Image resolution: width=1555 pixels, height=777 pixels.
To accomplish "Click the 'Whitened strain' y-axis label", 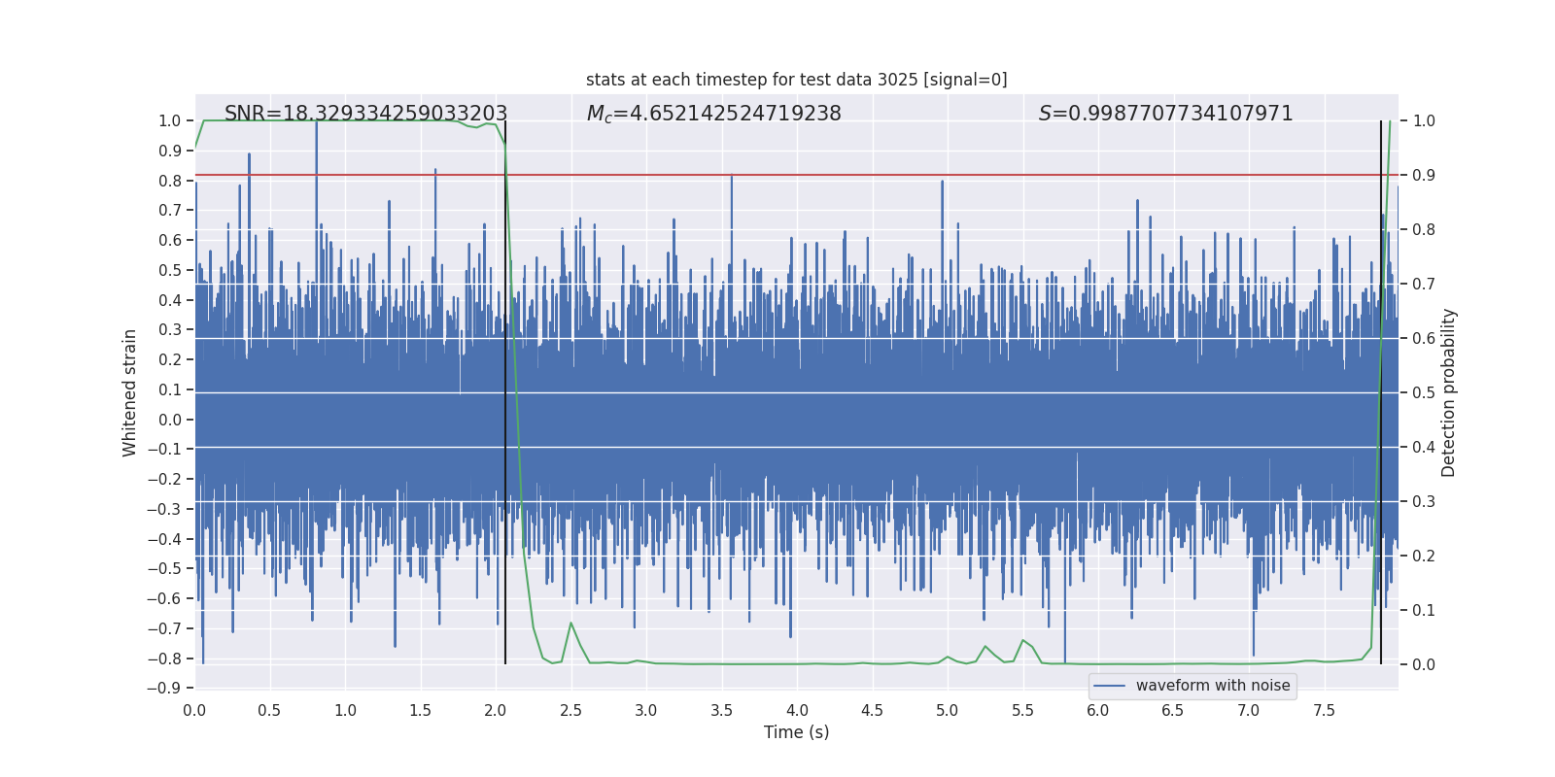I will (x=129, y=392).
